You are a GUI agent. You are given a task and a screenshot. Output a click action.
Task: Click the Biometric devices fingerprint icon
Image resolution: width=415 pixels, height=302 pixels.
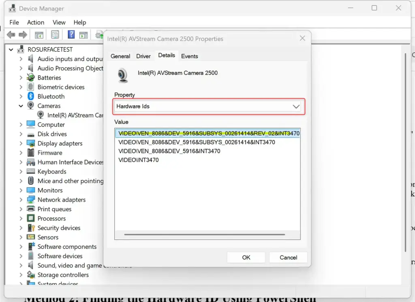click(x=31, y=87)
